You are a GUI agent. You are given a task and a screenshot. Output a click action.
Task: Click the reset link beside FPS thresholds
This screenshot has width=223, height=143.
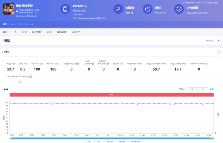pos(211,89)
